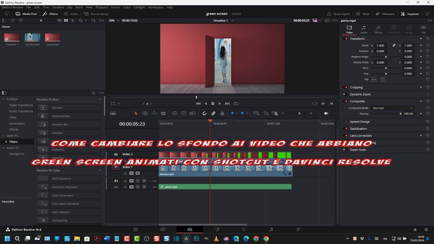
Task: Open the Composite Mode dropdown
Action: 393,108
